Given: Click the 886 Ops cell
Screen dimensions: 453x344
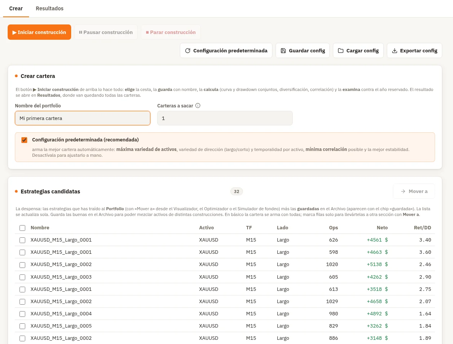Looking at the screenshot, I should pos(333,338).
